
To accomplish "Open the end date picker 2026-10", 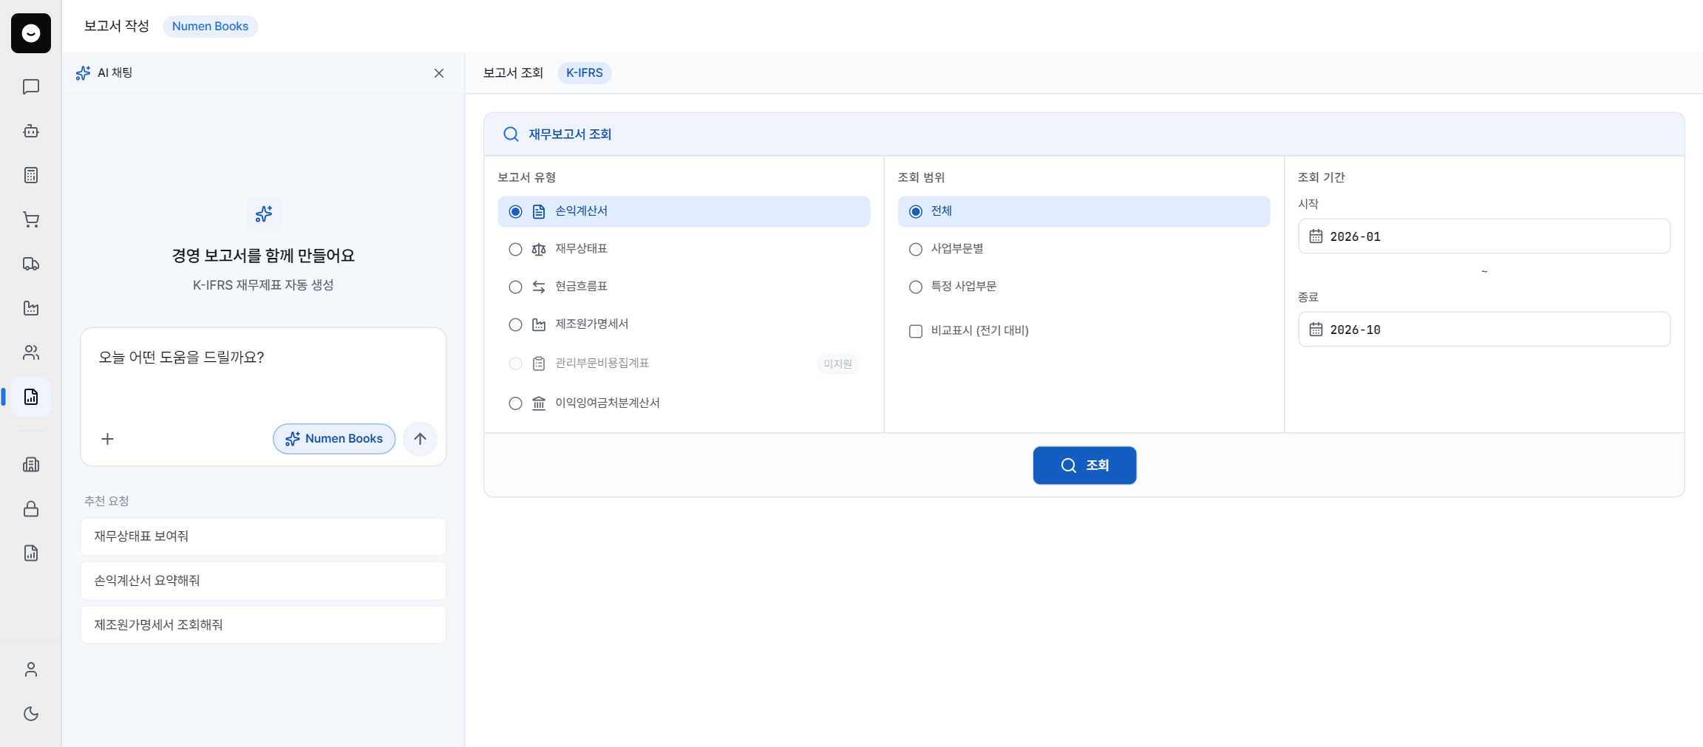I will pyautogui.click(x=1483, y=330).
